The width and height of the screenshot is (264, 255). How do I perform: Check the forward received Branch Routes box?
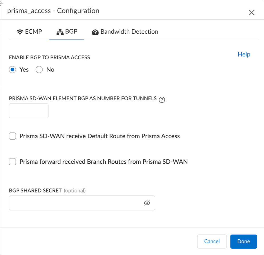click(12, 162)
